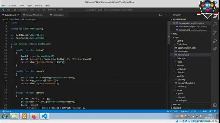Click the taskbar clock
220x123 pixels.
(x=210, y=116)
